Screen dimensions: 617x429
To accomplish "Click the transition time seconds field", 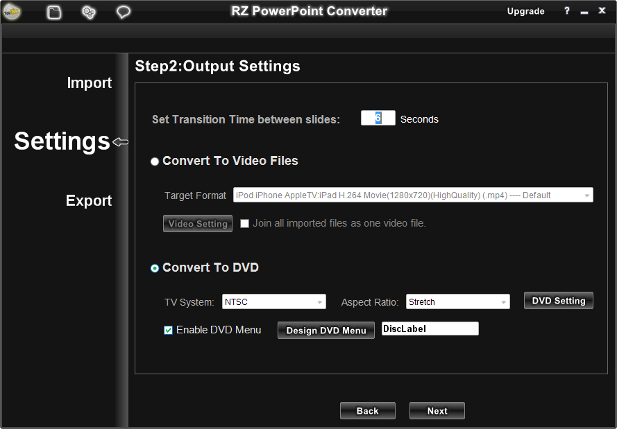I will click(378, 119).
